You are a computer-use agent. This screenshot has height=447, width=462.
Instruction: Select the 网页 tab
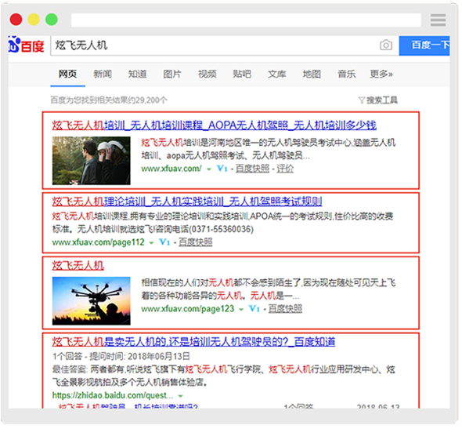[68, 74]
